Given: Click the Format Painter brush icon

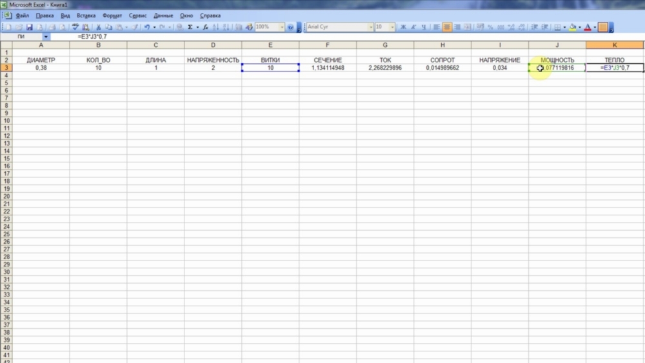Looking at the screenshot, I should 135,26.
